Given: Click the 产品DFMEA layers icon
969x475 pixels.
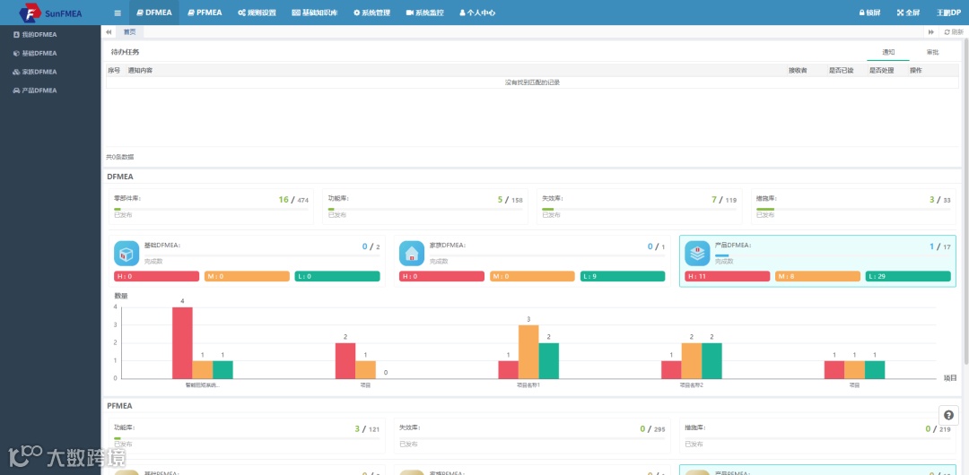Looking at the screenshot, I should pyautogui.click(x=697, y=254).
